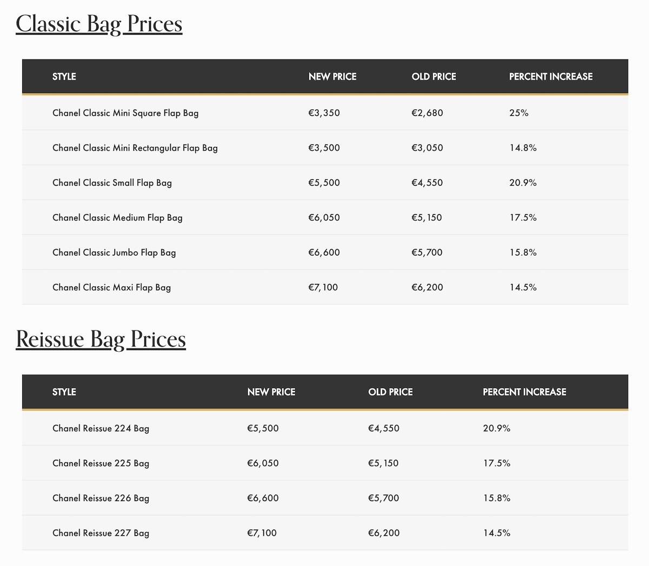Viewport: 649px width, 566px height.
Task: Select the Reissue 224 Bag old price €4,550
Action: [x=384, y=429]
